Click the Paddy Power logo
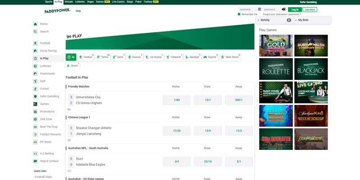This screenshot has height=180, width=360. 58,11
